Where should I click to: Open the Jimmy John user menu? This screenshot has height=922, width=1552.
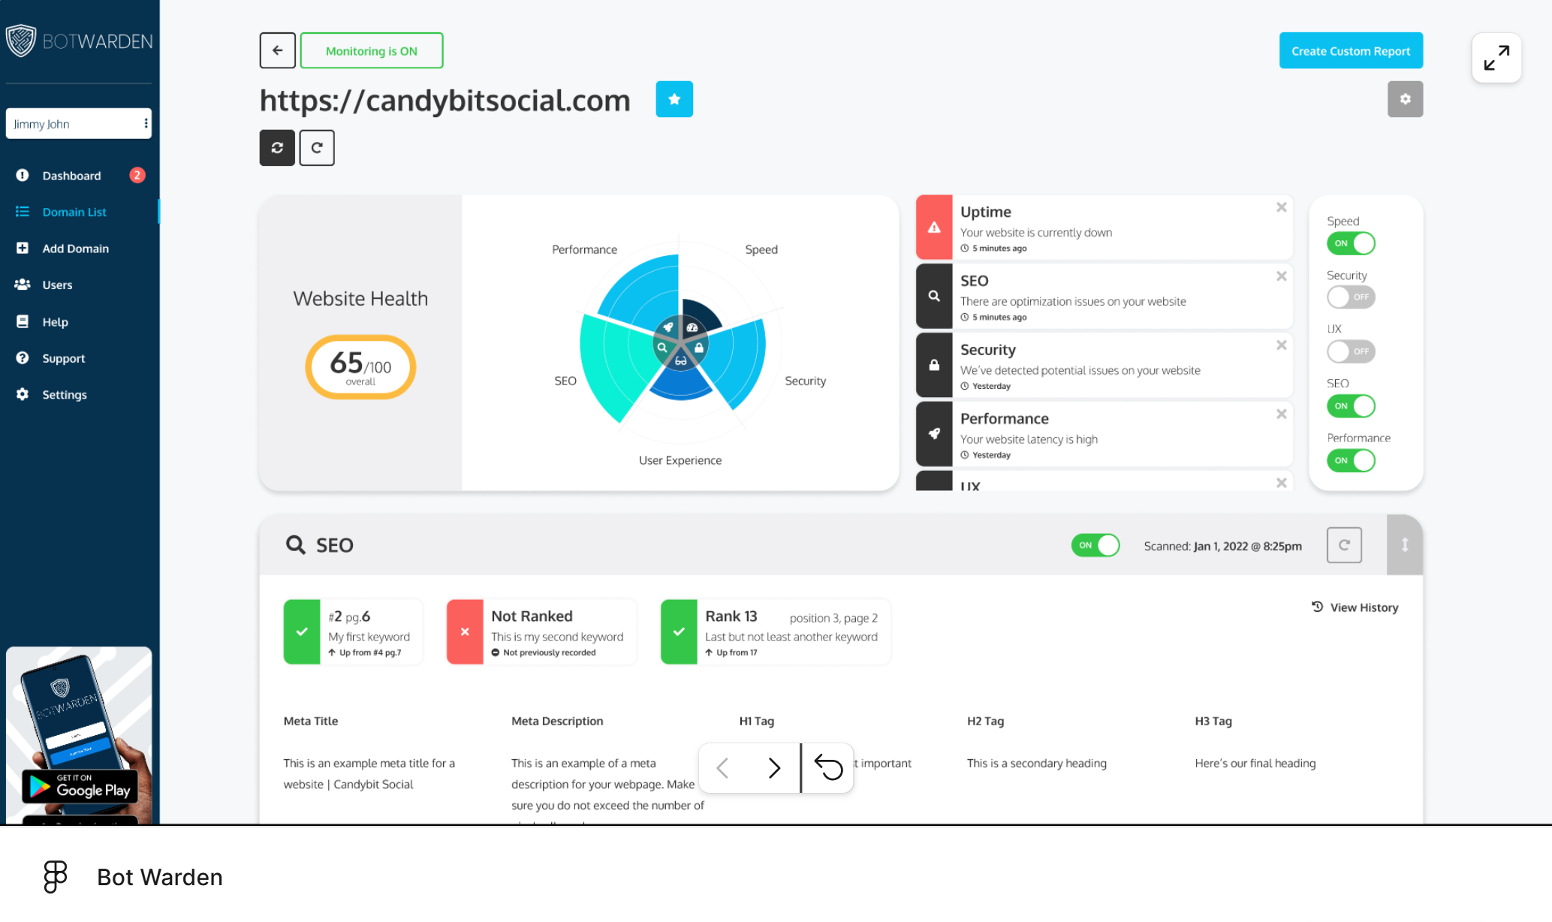coord(146,123)
